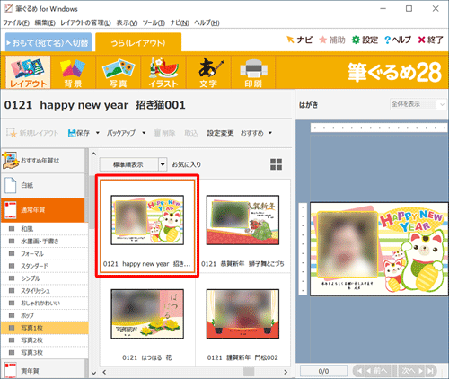Select おすすめ年賀状 category
The width and height of the screenshot is (449, 379).
pyautogui.click(x=43, y=161)
